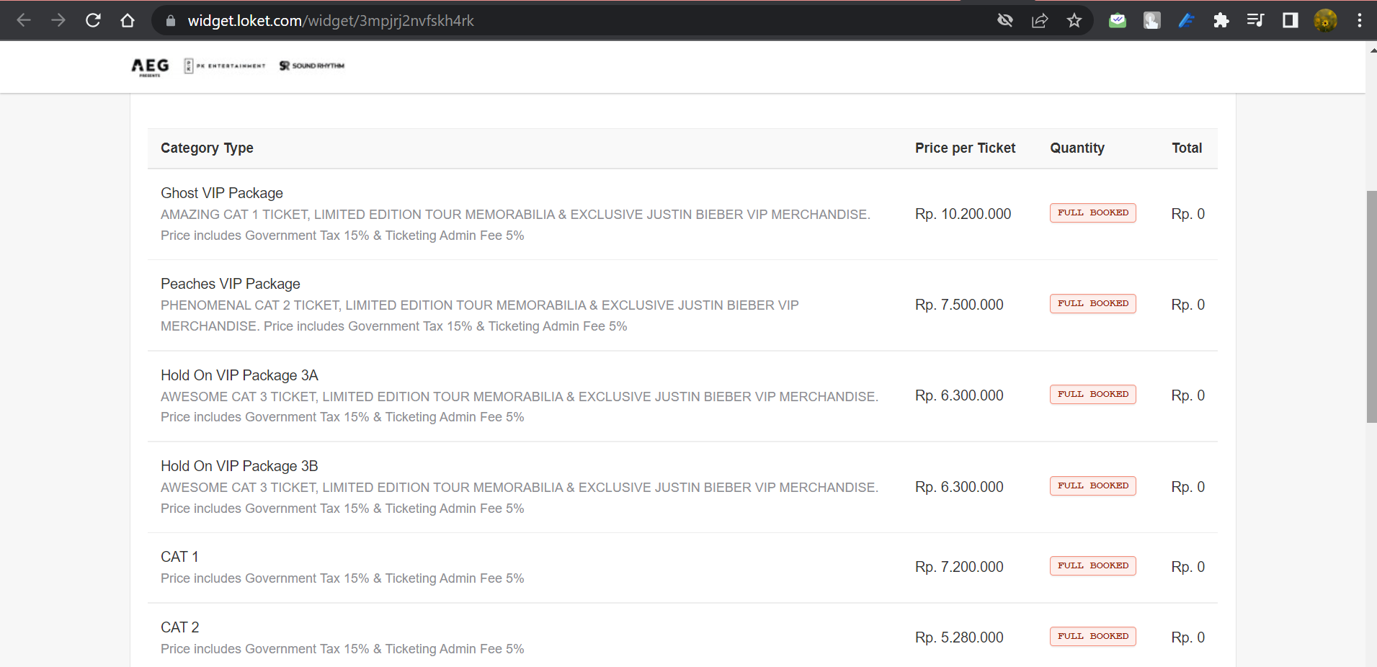Go back to previous page

[24, 20]
